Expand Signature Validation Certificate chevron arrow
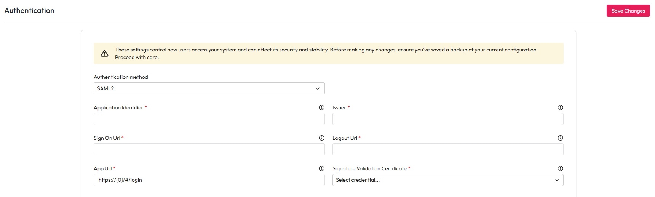This screenshot has height=197, width=655. (x=557, y=180)
